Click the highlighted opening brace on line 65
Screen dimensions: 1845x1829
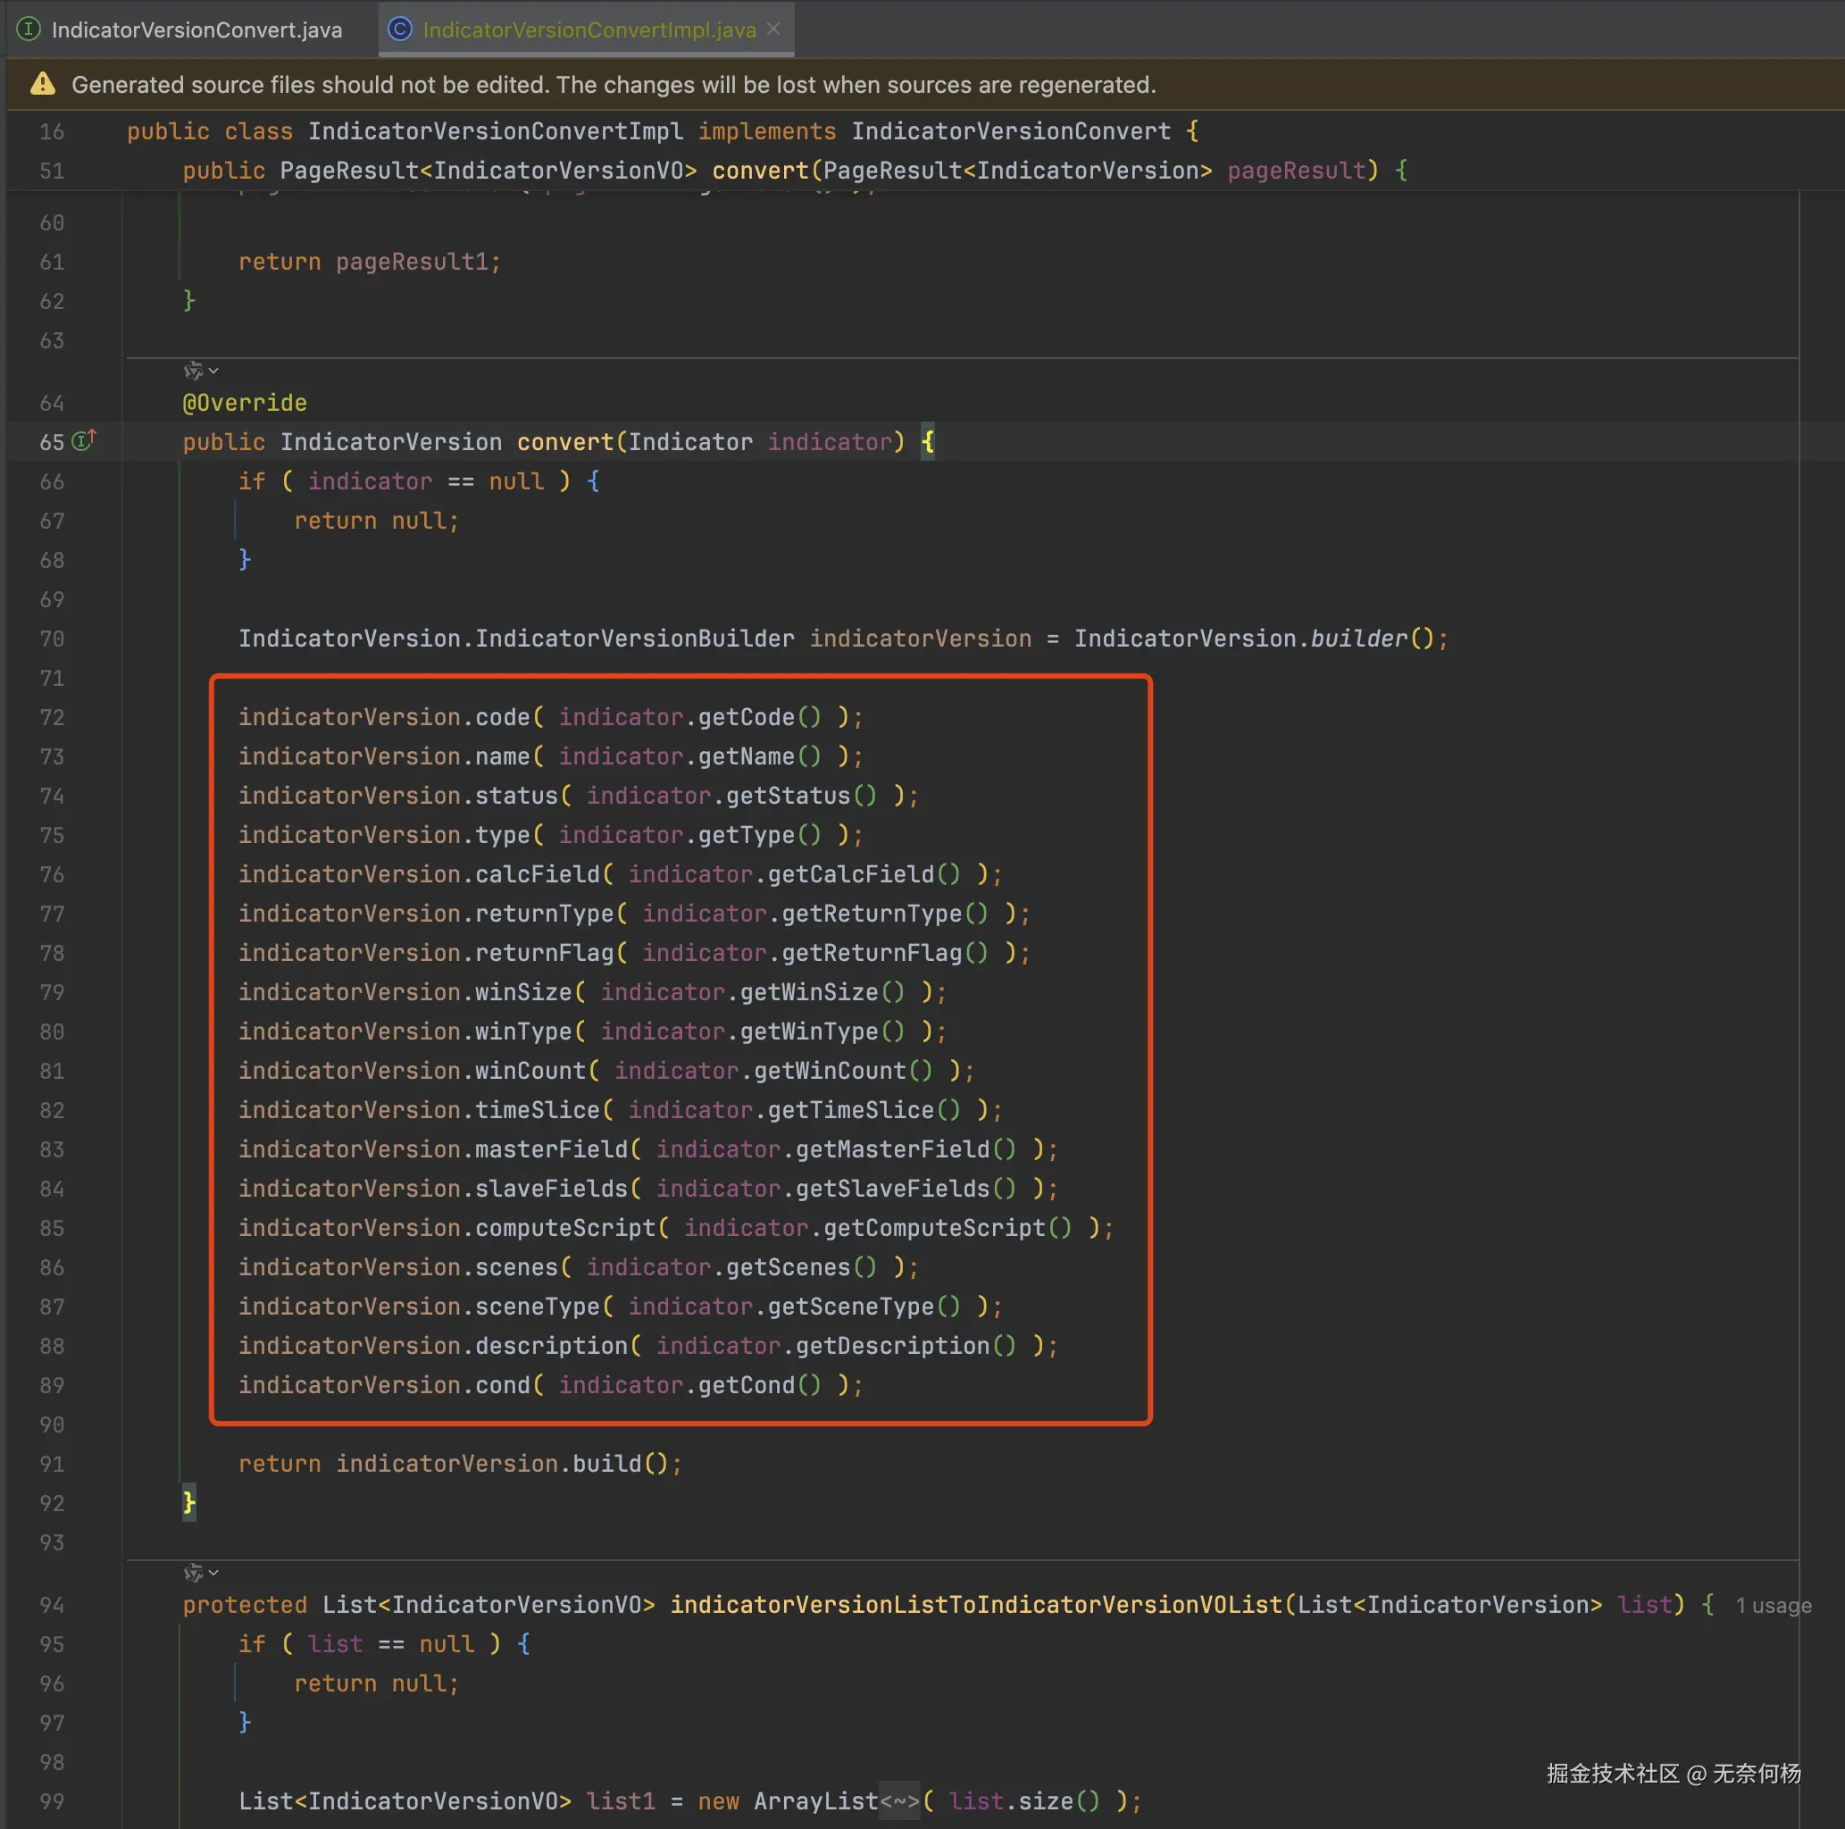927,442
